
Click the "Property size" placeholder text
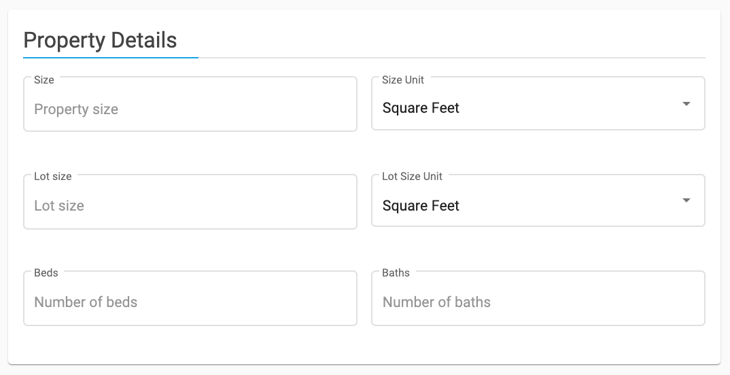[76, 109]
